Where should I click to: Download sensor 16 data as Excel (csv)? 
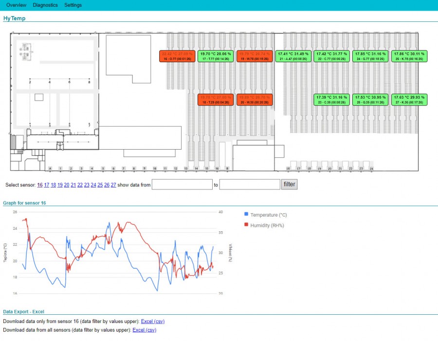click(152, 321)
